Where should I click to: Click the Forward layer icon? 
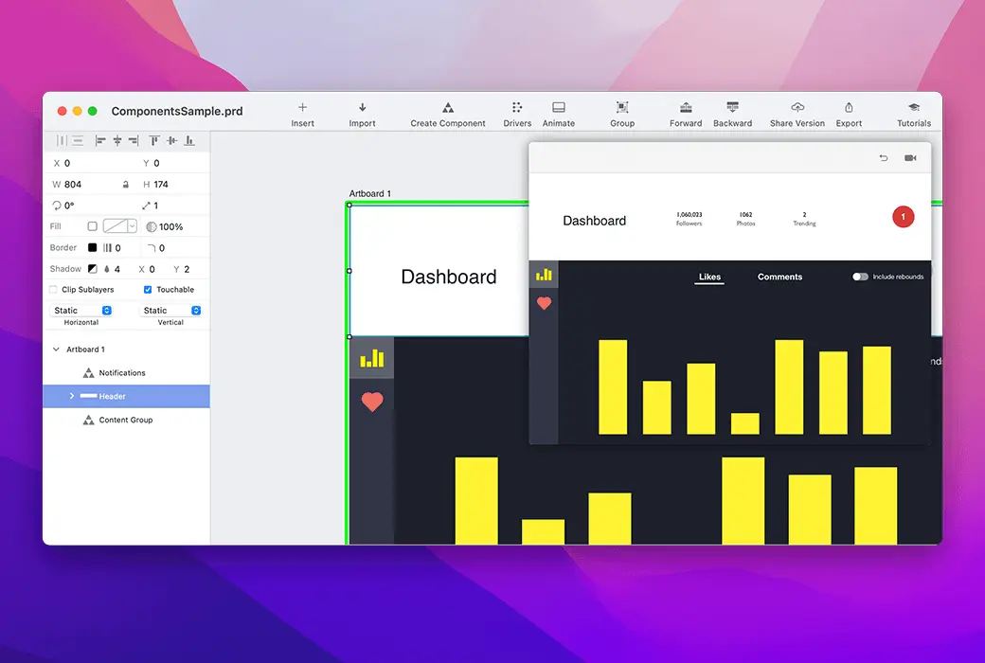[x=686, y=107]
